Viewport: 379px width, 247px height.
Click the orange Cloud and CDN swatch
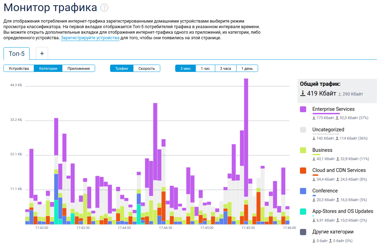303,171
